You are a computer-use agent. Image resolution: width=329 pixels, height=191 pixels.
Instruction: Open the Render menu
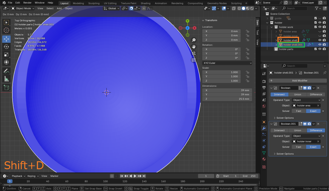[x=27, y=3]
